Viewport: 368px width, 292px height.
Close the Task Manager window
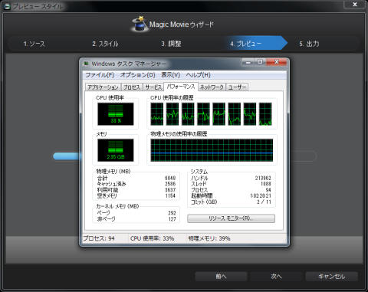point(277,62)
